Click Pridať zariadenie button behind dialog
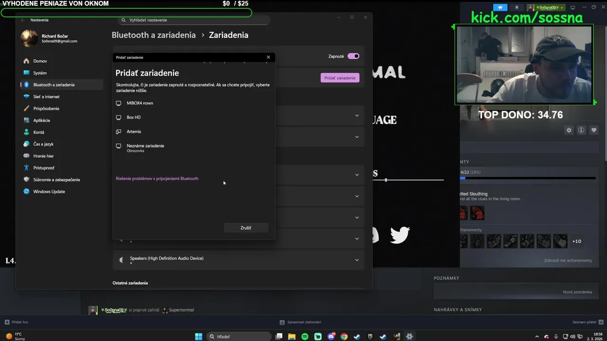607x341 pixels. 340,78
